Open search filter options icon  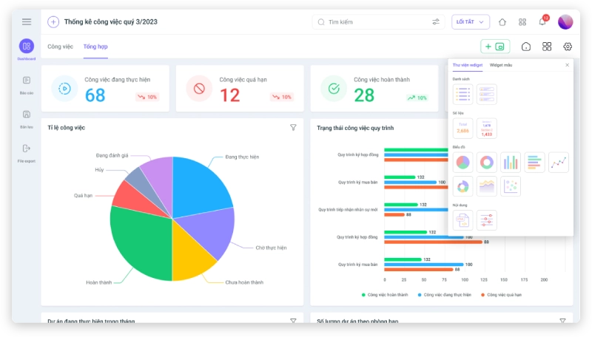pos(436,22)
